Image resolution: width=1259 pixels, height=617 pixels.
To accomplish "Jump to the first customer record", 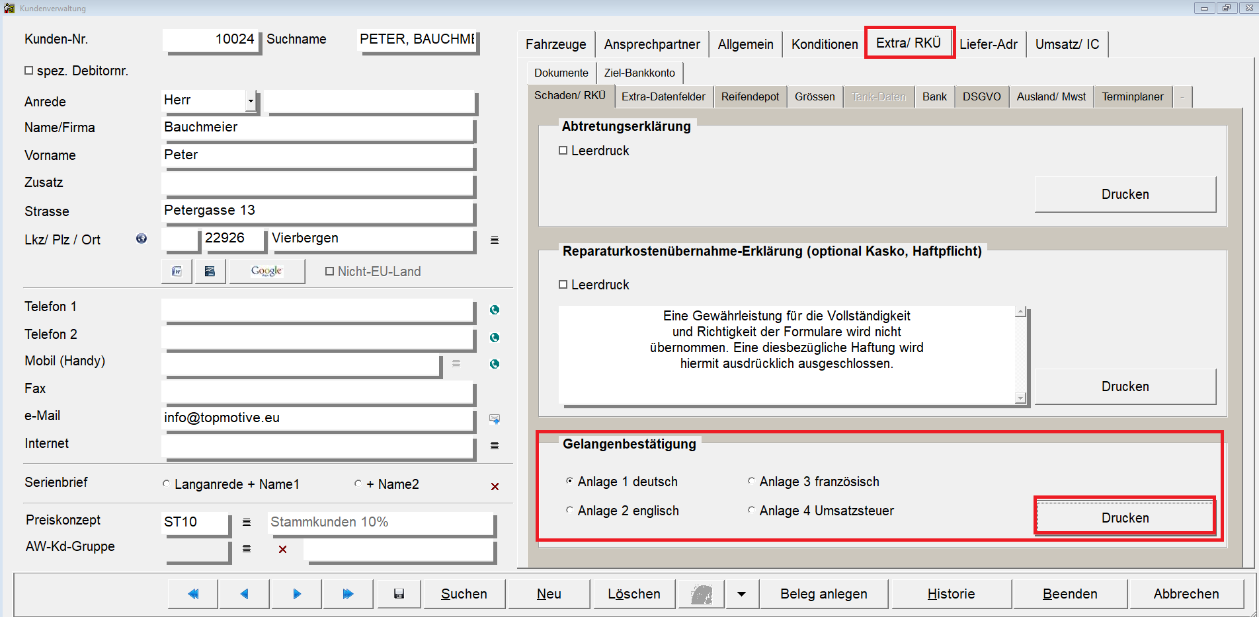I will (x=193, y=594).
